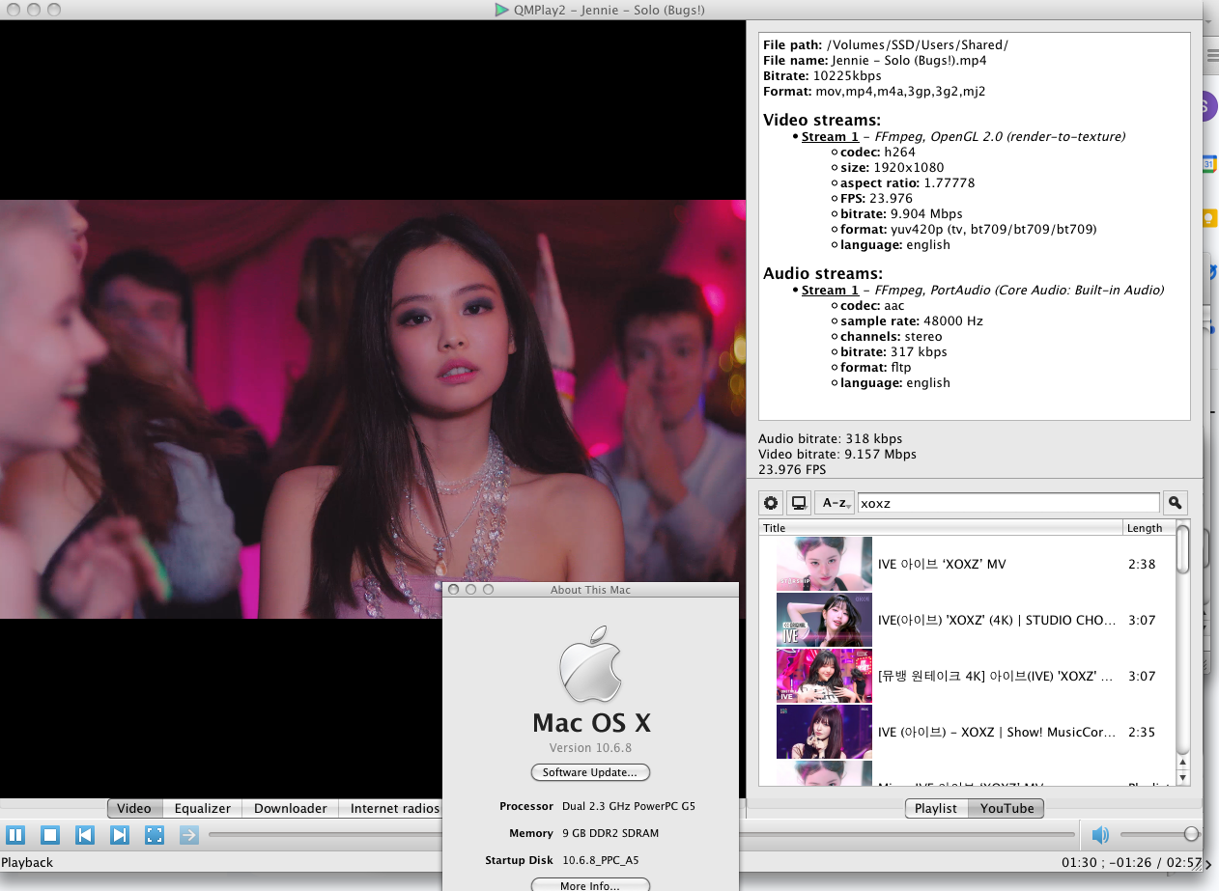The width and height of the screenshot is (1219, 891).
Task: Select thumbnail of IVE 'XOXZ' MV result
Action: click(x=824, y=564)
